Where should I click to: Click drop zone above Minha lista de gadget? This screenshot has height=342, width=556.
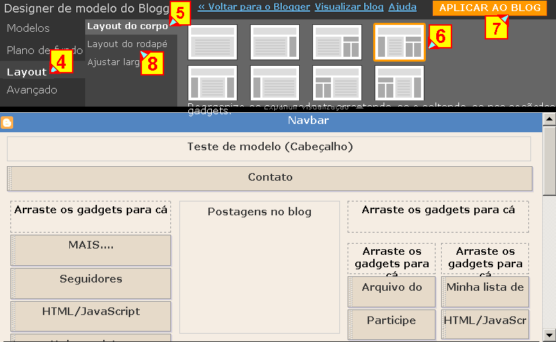coord(485,259)
